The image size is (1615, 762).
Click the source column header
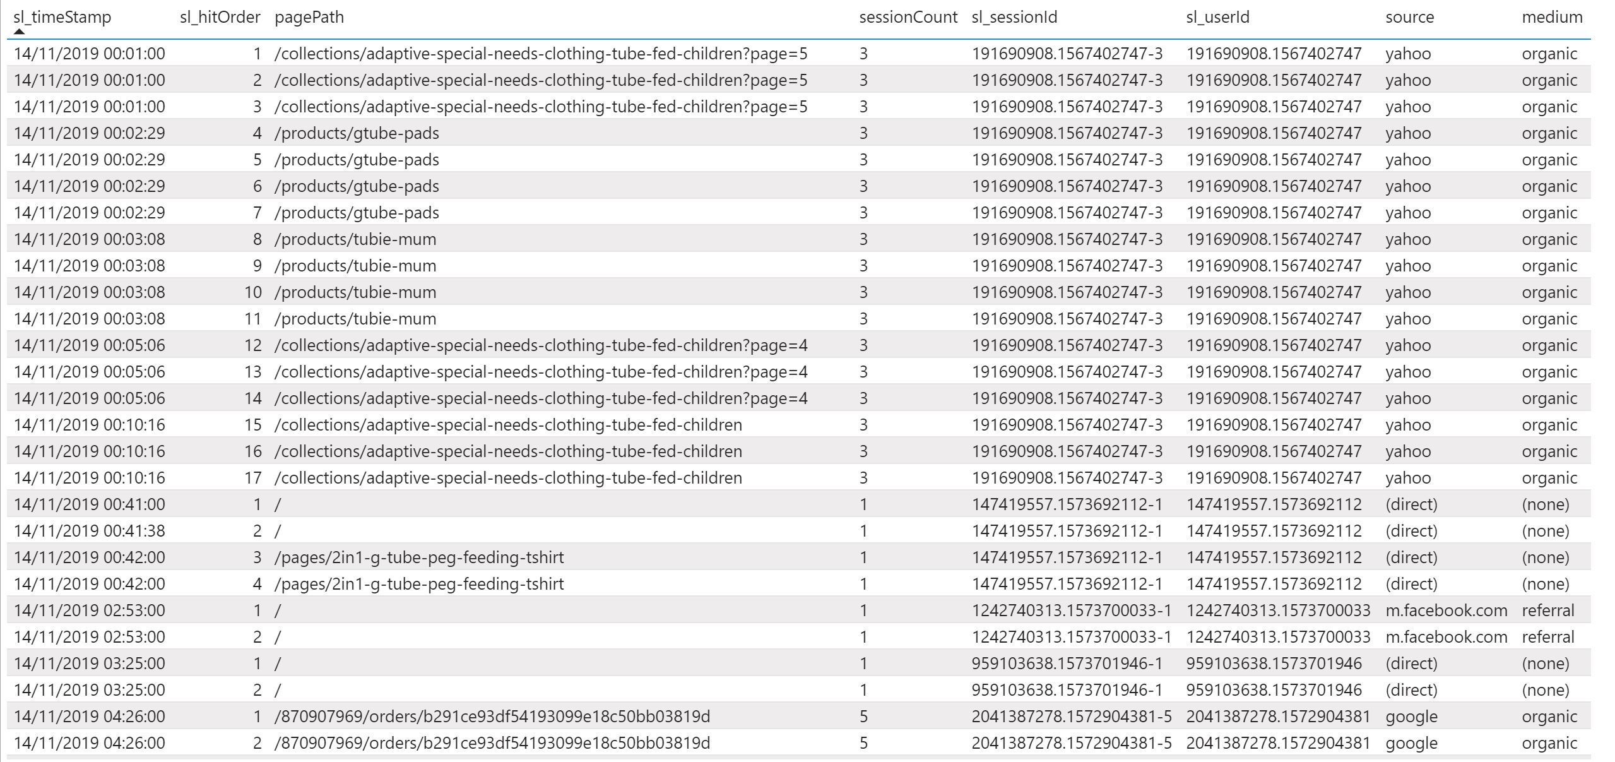click(x=1409, y=17)
